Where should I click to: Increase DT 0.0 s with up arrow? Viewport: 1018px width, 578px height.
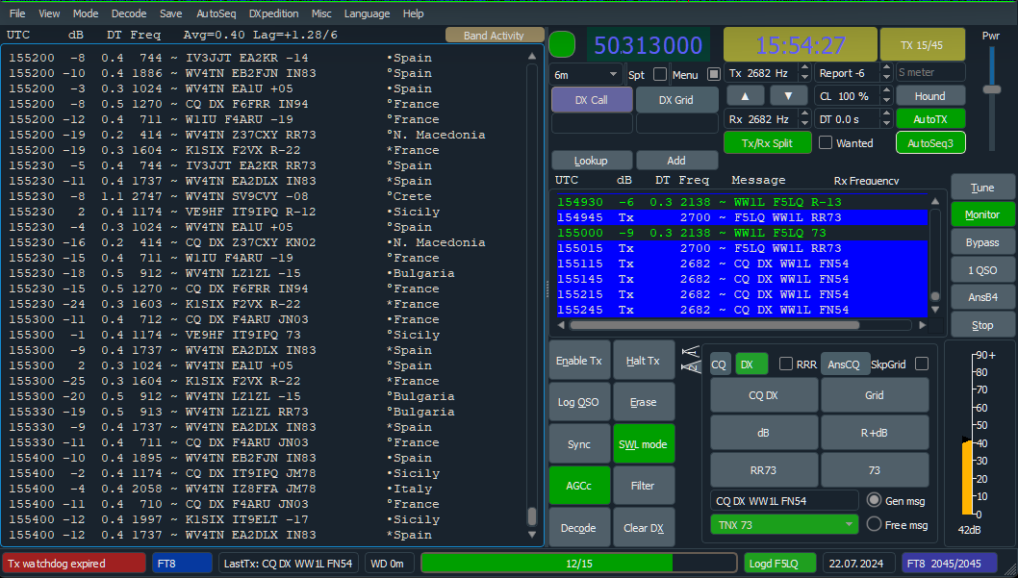point(886,114)
